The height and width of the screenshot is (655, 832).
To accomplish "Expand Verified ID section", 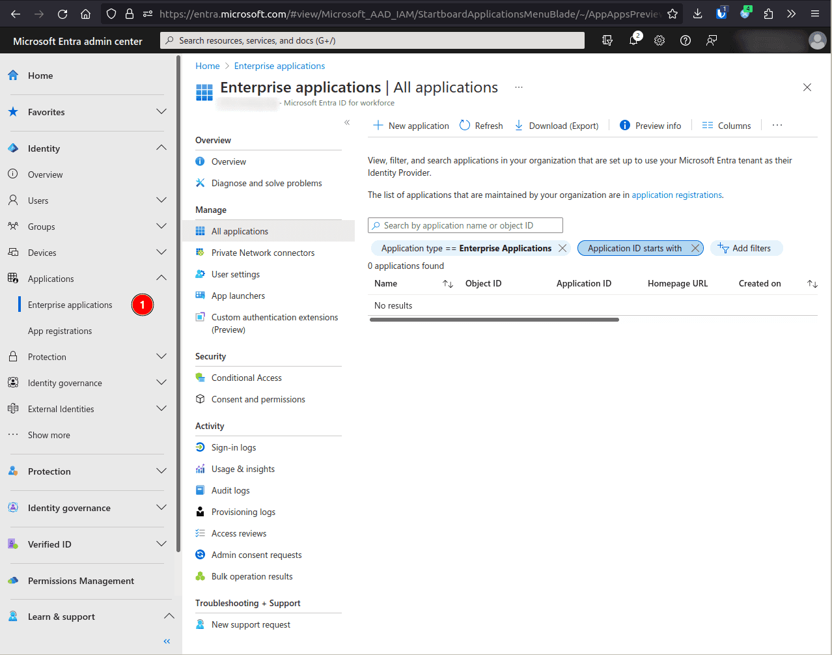I will pyautogui.click(x=161, y=544).
